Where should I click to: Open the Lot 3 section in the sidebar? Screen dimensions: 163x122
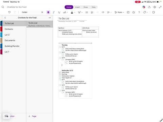click(14, 35)
